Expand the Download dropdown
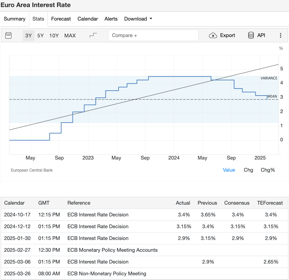Image resolution: width=289 pixels, height=280 pixels. [138, 19]
